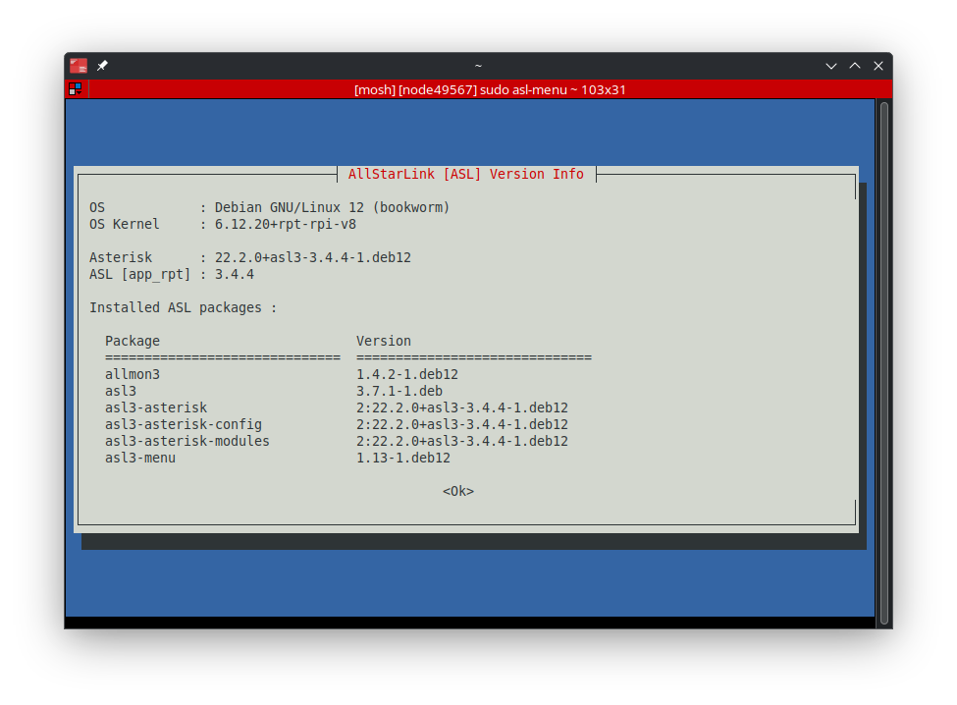Viewport: 957px width, 705px height.
Task: Close the terminal window with the X
Action: pos(878,66)
